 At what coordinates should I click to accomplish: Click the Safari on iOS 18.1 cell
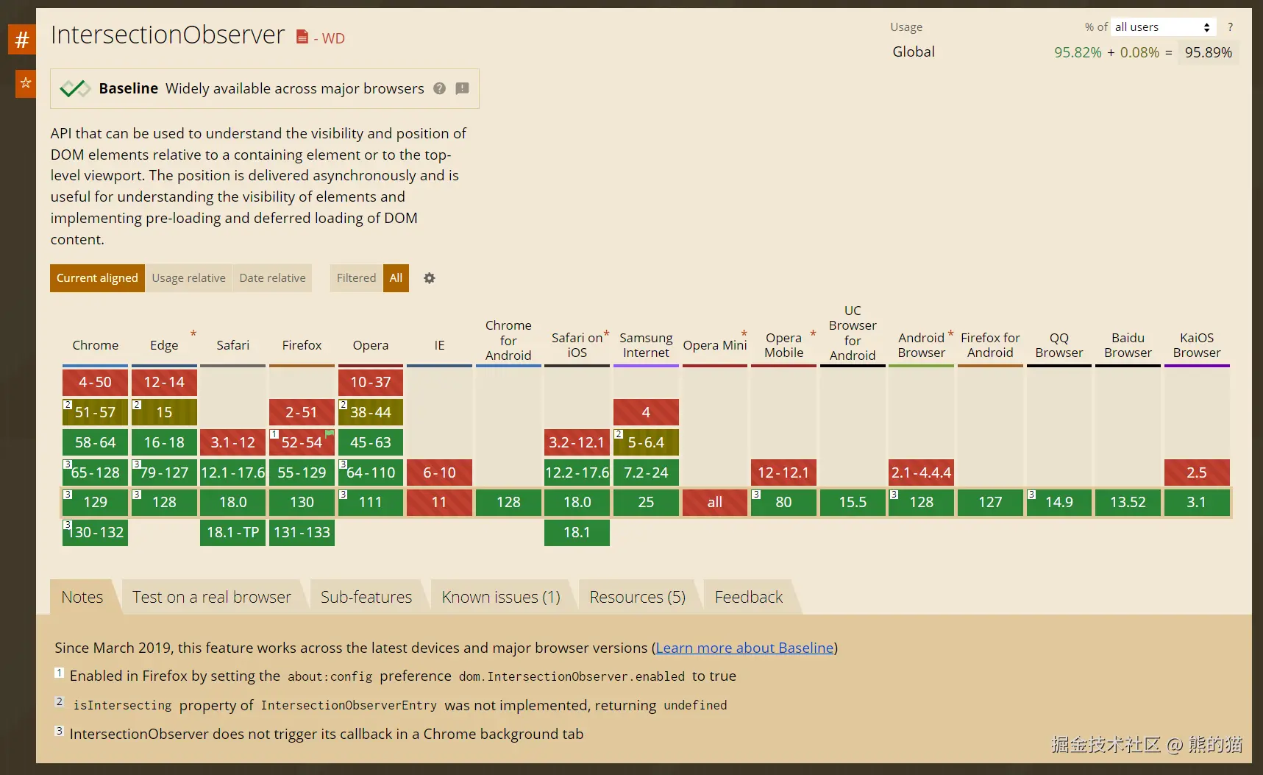(x=577, y=532)
